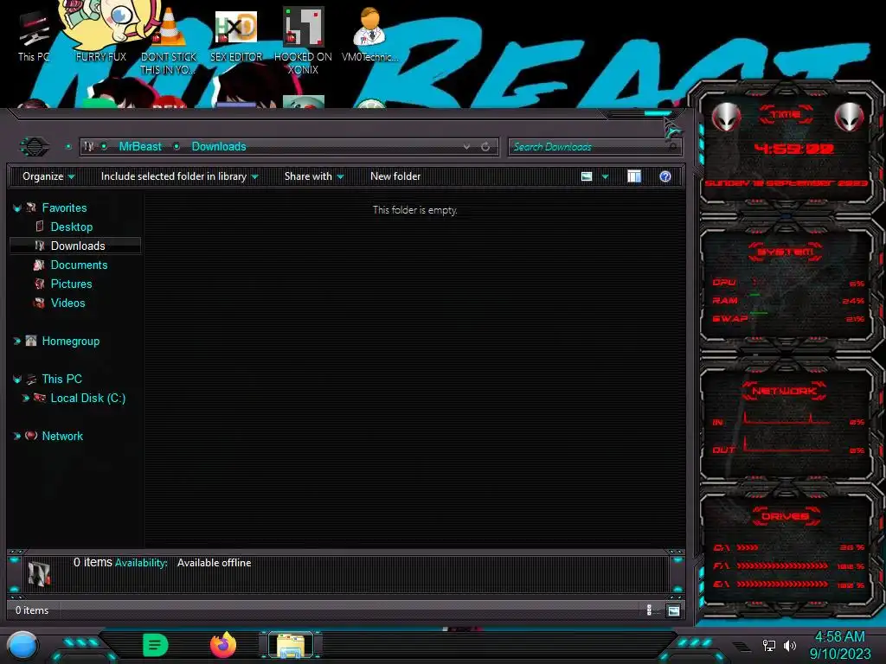
Task: Expand the Homegroup tree node
Action: click(17, 341)
